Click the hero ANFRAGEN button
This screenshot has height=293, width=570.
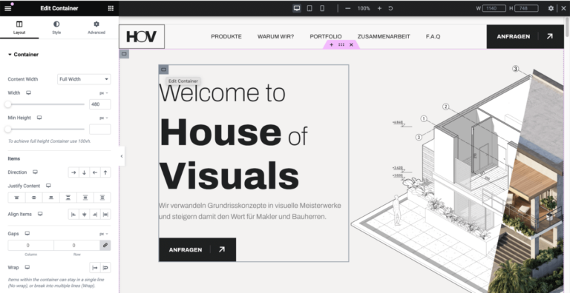tap(197, 249)
